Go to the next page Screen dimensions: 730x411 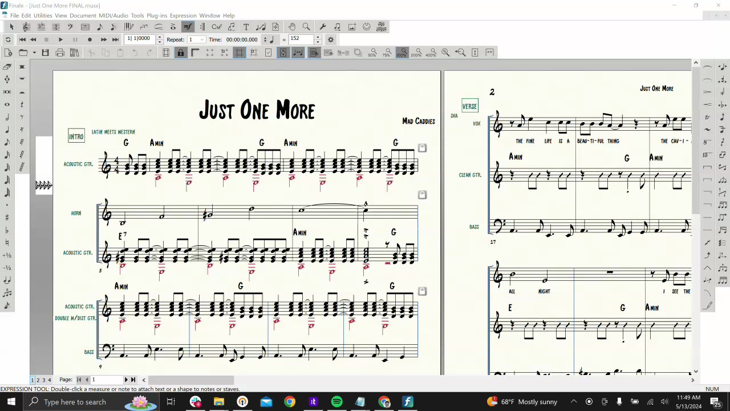click(127, 380)
